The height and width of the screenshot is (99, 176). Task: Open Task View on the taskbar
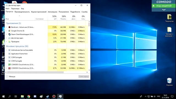[16, 97]
